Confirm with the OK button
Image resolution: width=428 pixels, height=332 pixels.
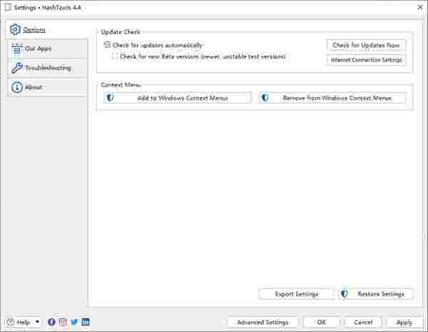(321, 322)
